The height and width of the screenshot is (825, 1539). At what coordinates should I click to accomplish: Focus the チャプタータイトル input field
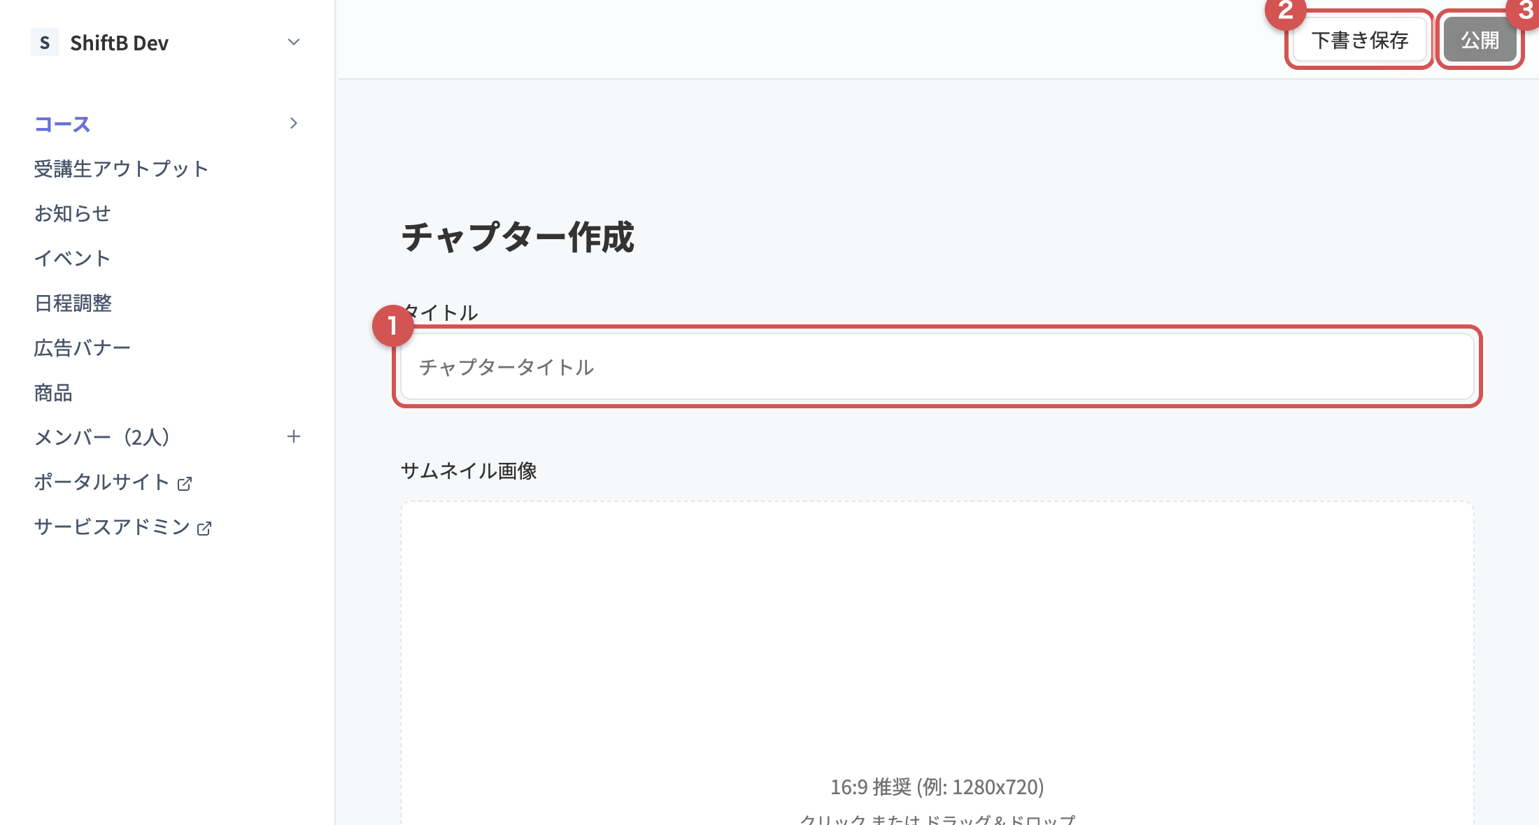[x=937, y=367]
